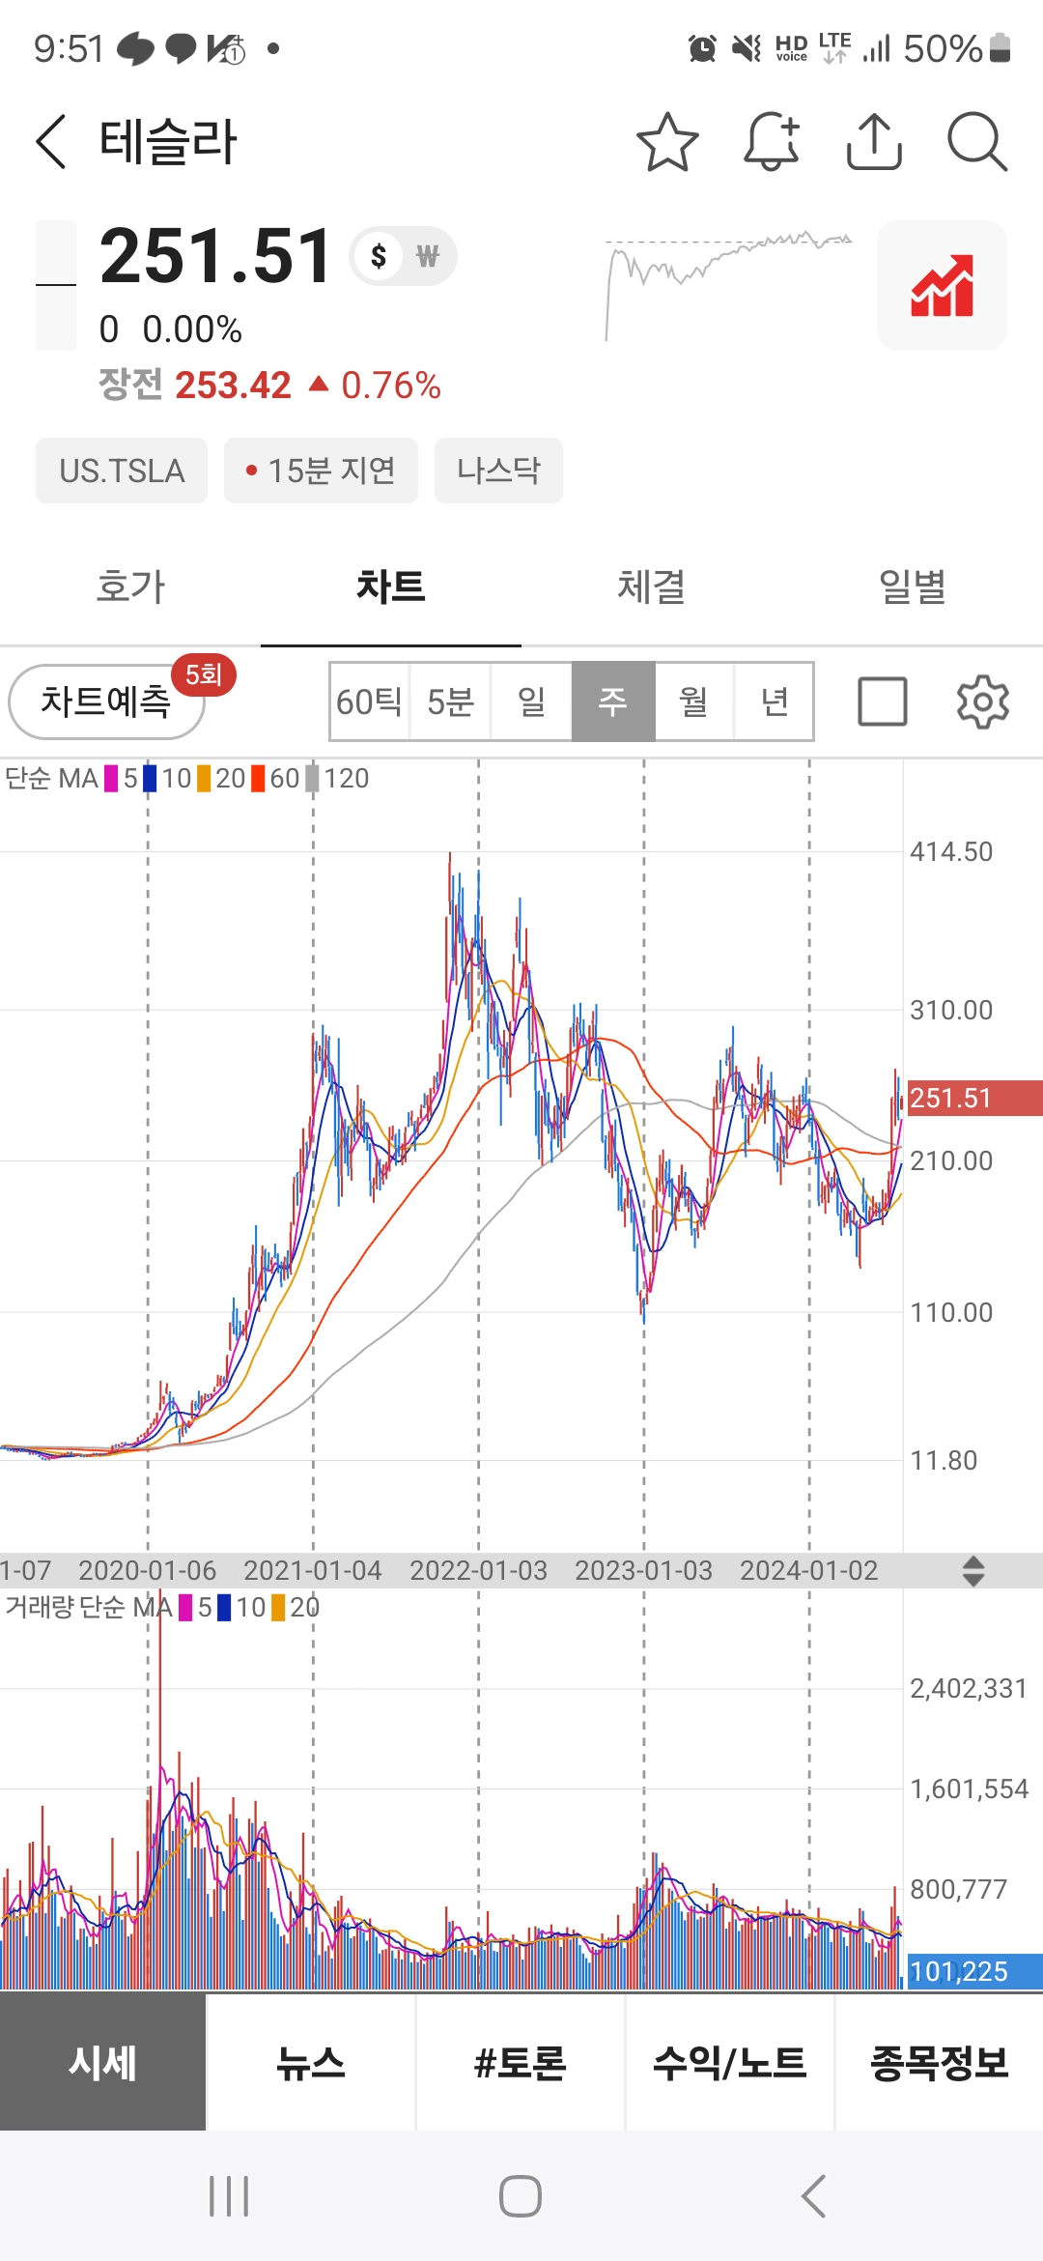Tap the current price tag 251.51 on axis

point(974,1099)
